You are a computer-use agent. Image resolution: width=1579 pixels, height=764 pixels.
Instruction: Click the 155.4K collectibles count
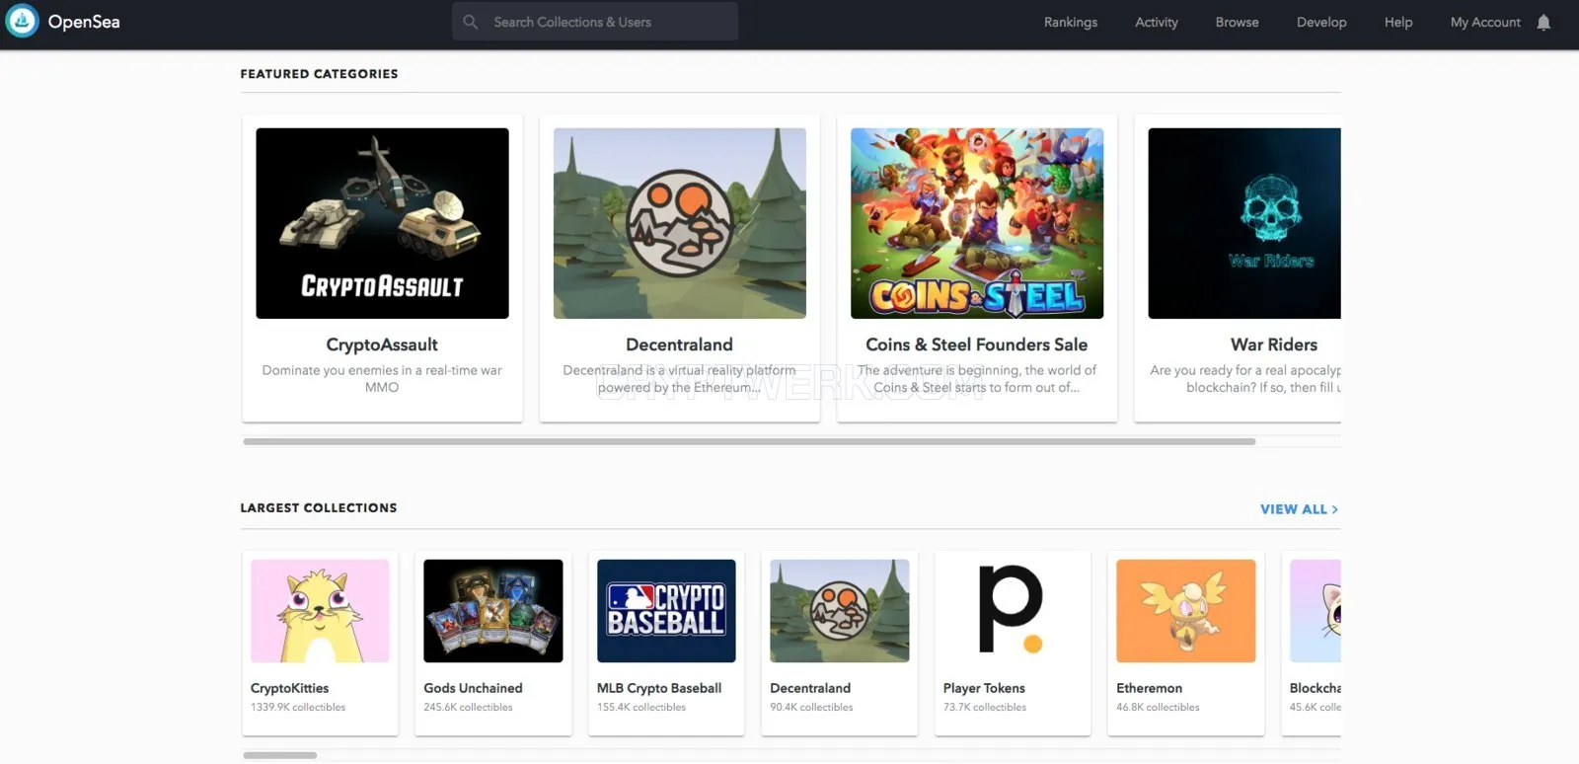pyautogui.click(x=641, y=708)
